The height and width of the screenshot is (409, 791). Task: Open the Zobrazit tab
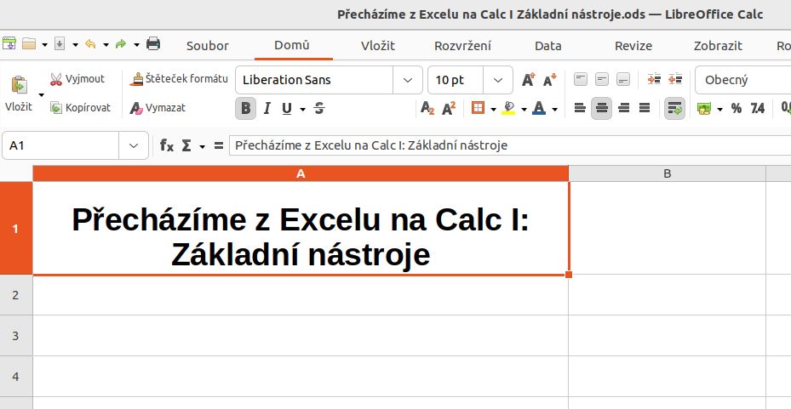point(718,46)
